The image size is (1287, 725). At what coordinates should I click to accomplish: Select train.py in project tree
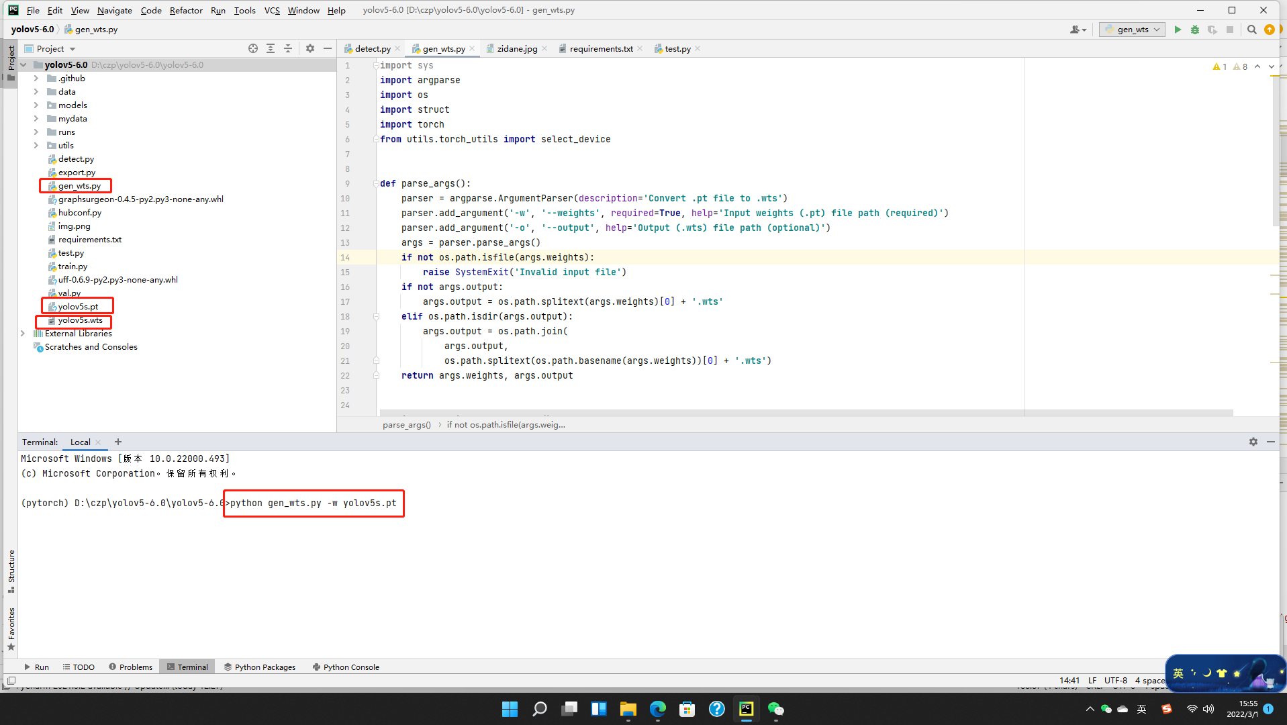click(x=73, y=267)
